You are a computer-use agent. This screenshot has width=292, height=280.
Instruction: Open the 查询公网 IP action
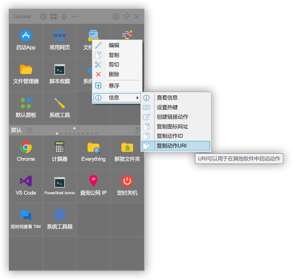[93, 186]
